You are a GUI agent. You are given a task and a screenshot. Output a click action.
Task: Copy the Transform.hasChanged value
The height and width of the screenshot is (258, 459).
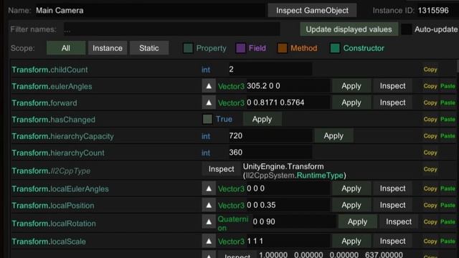pyautogui.click(x=430, y=120)
